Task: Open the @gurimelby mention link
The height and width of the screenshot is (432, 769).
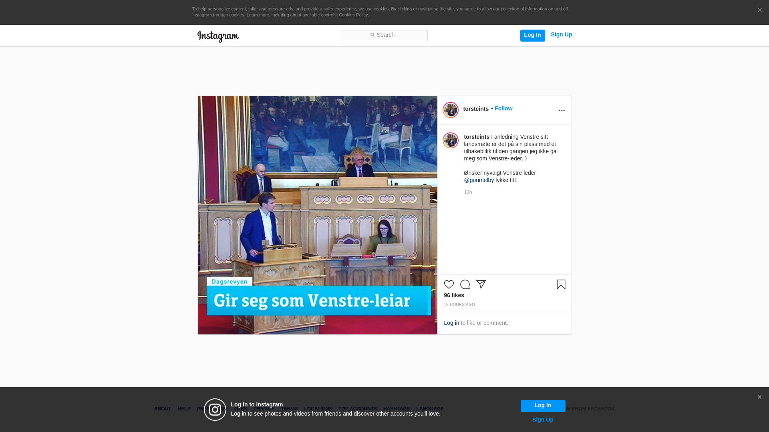Action: tap(479, 180)
